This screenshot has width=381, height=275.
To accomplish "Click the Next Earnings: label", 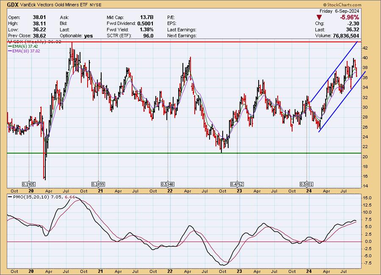I will (182, 36).
